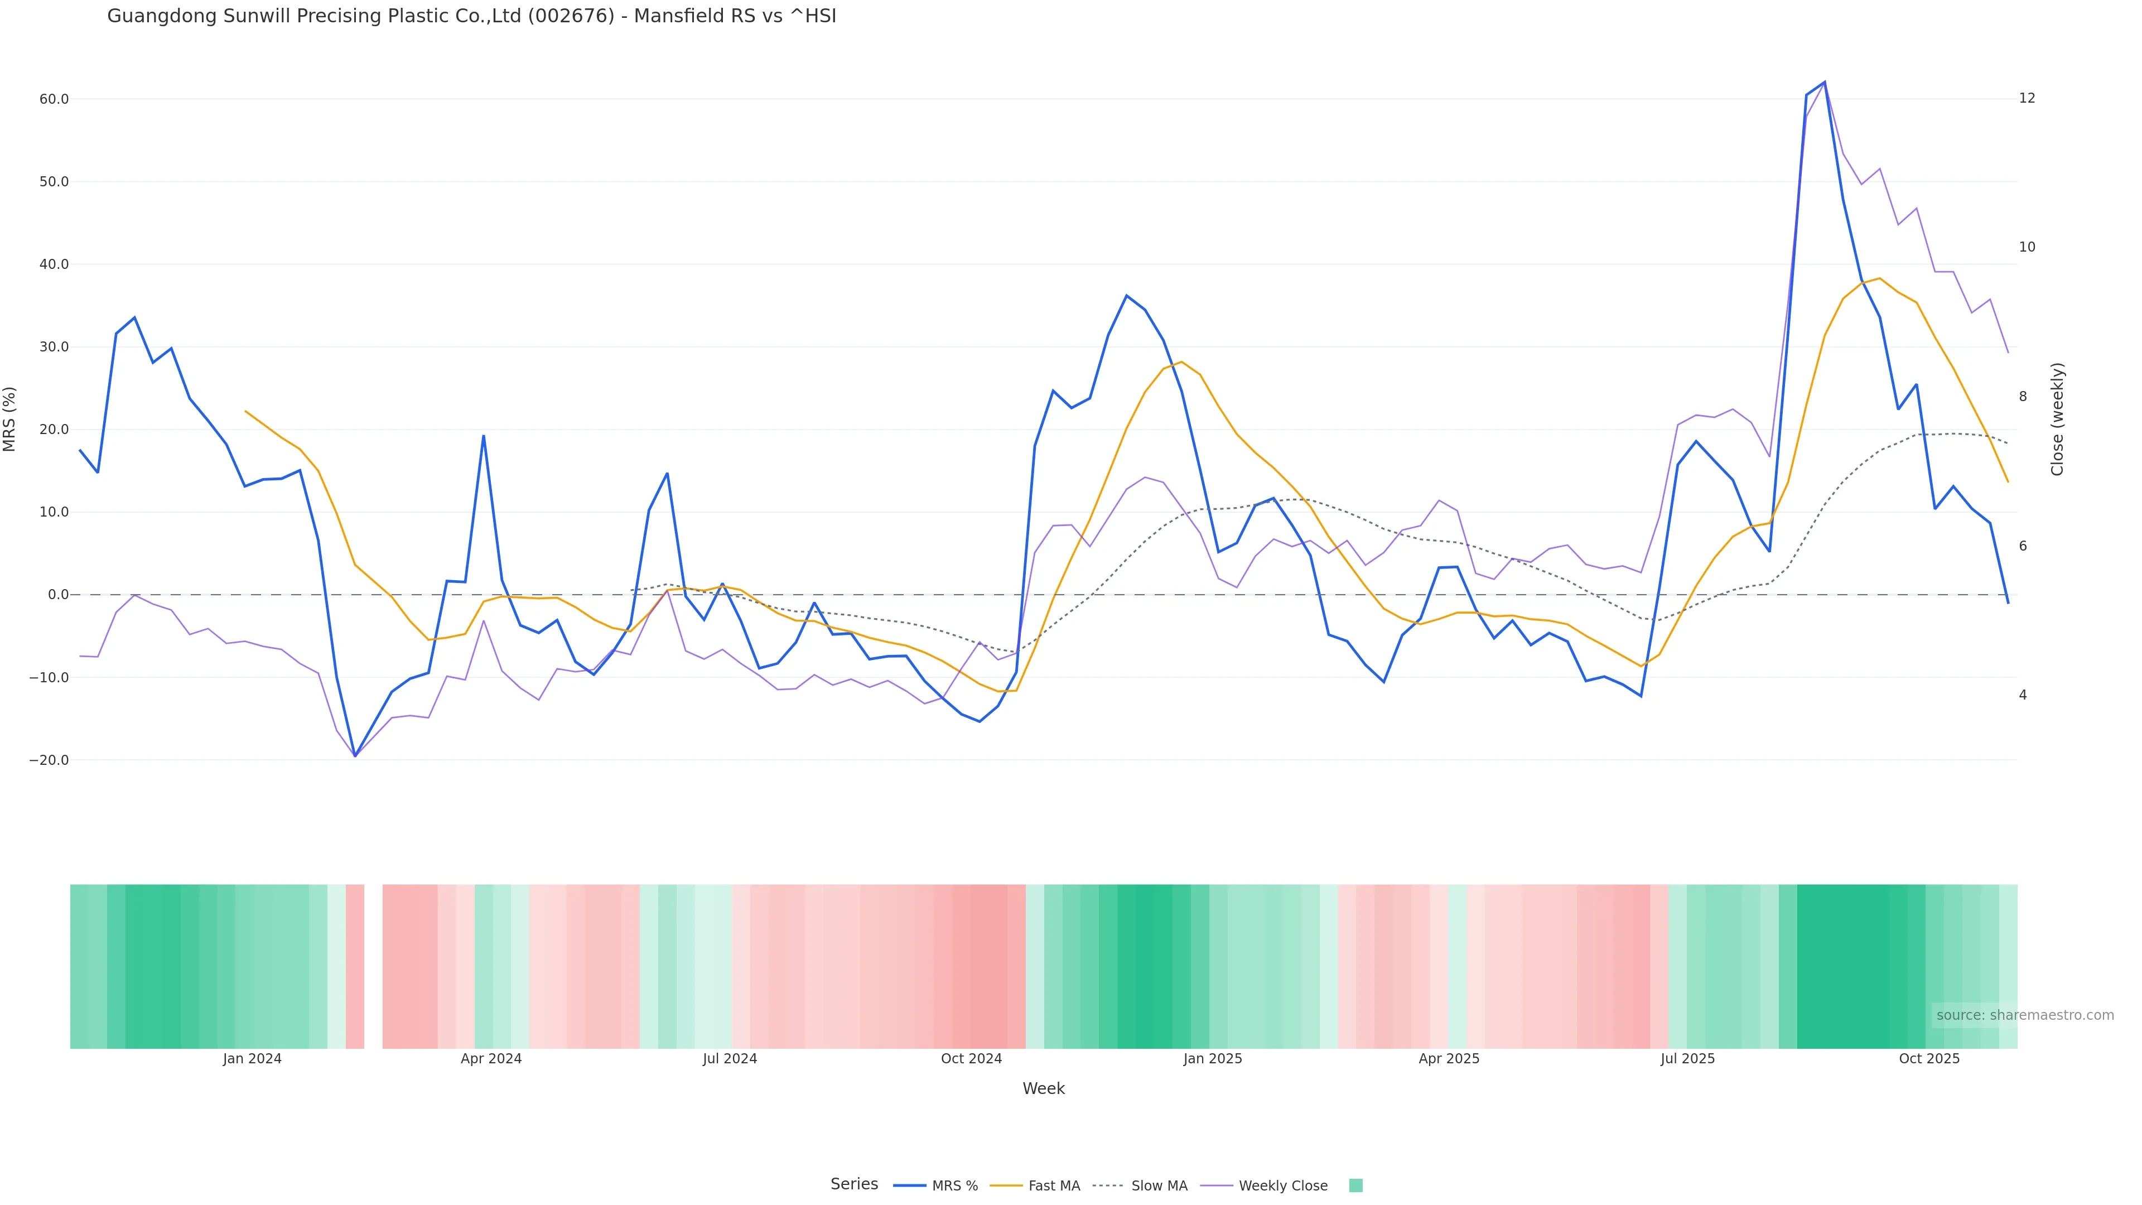Screen dimensions: 2142x1205
Task: Click the chart title text
Action: point(471,16)
